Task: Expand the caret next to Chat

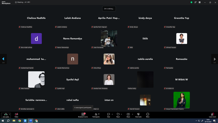Action: tap(112, 114)
